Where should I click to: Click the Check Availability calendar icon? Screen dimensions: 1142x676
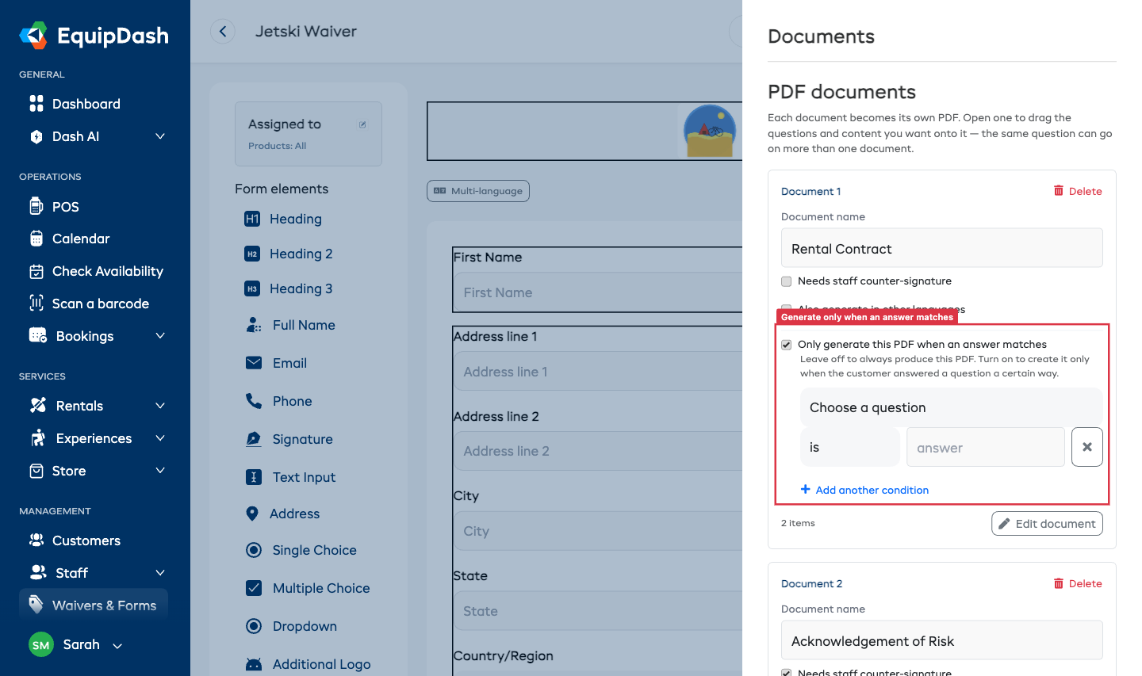pyautogui.click(x=36, y=271)
